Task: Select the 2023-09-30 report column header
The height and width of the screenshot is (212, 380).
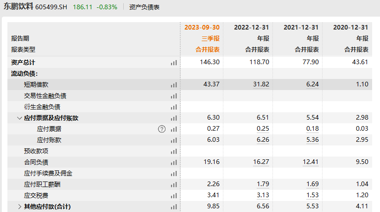Action: point(202,27)
